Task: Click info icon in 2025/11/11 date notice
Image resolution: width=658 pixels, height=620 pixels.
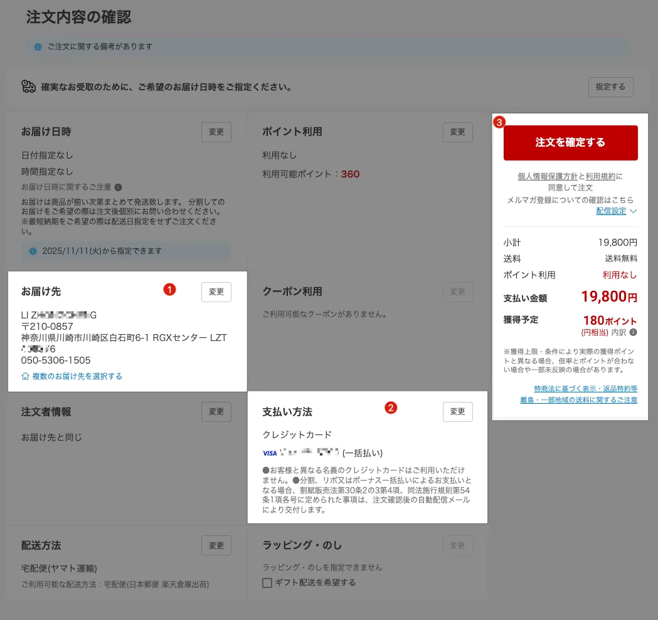Action: [33, 251]
